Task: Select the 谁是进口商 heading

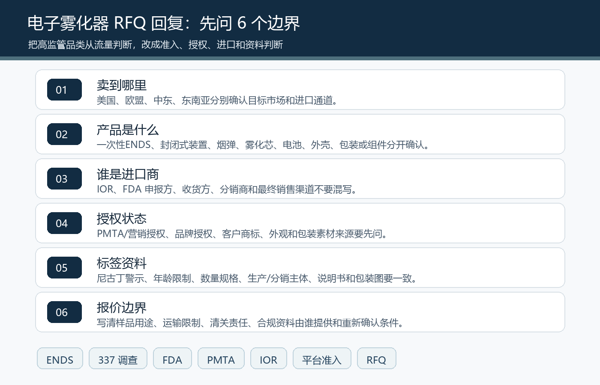Action: 128,174
